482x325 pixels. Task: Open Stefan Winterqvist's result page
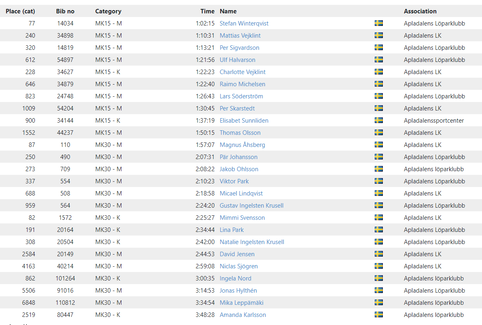(x=244, y=23)
